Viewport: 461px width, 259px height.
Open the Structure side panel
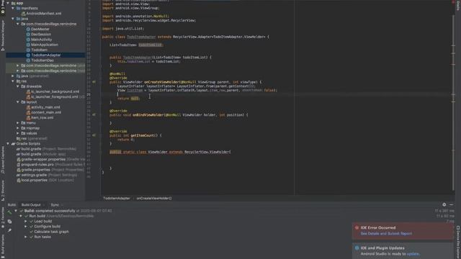3,191
